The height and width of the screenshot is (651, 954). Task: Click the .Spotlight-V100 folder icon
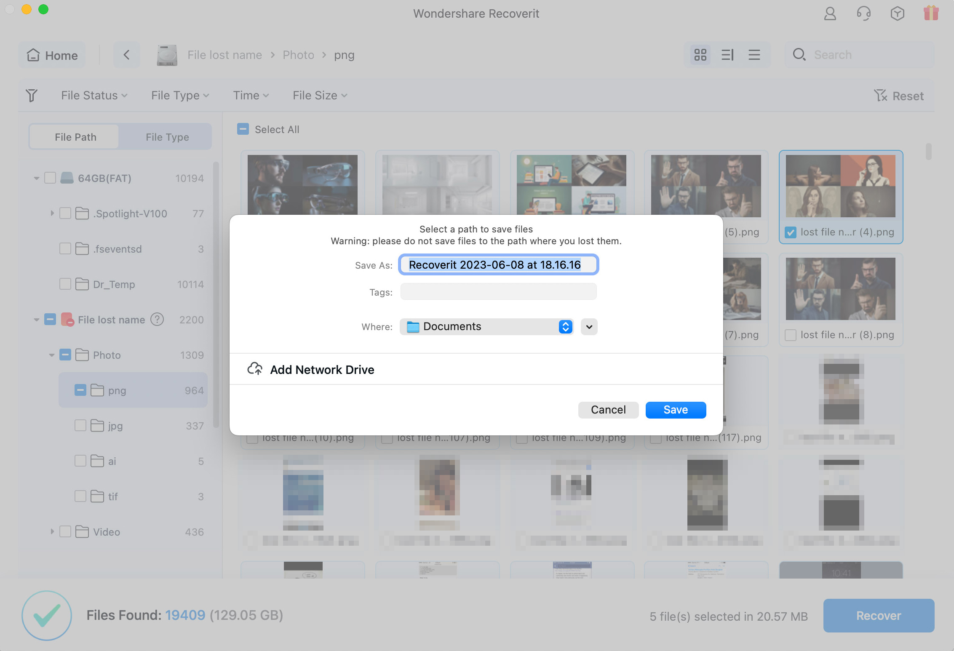[x=82, y=213]
